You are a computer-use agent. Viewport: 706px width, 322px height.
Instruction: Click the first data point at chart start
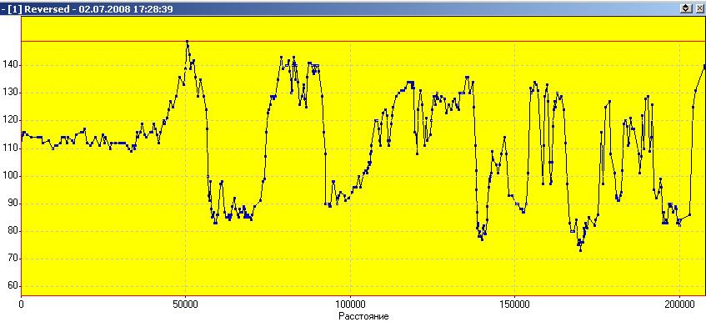tap(22, 140)
